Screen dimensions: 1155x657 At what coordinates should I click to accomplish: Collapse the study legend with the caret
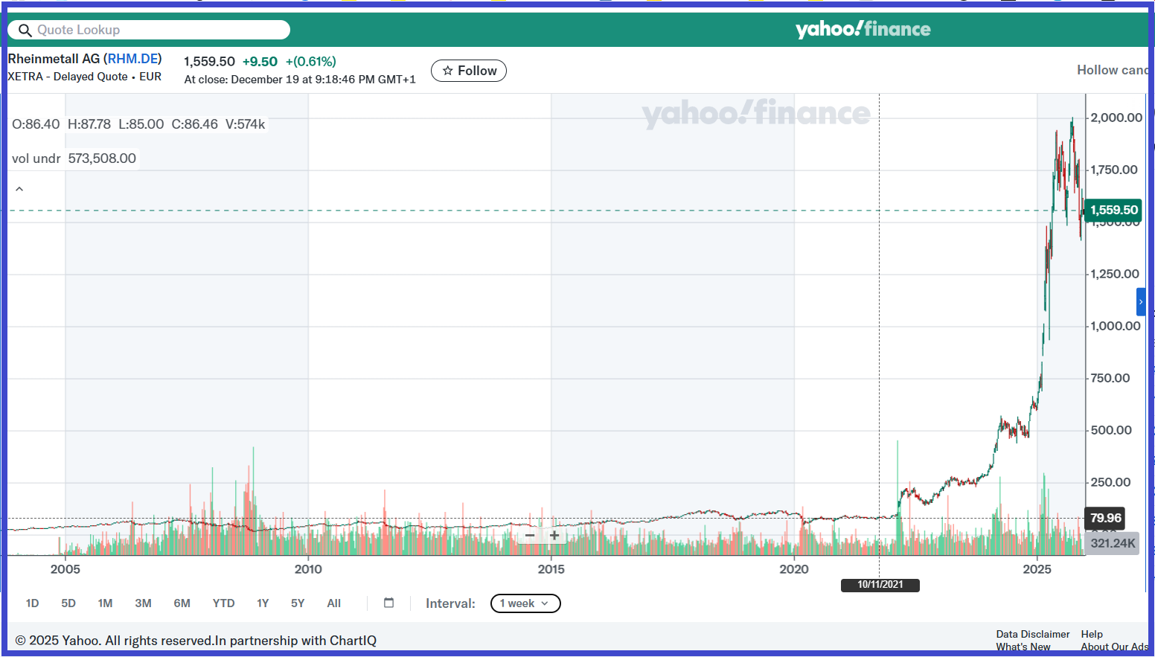[19, 189]
